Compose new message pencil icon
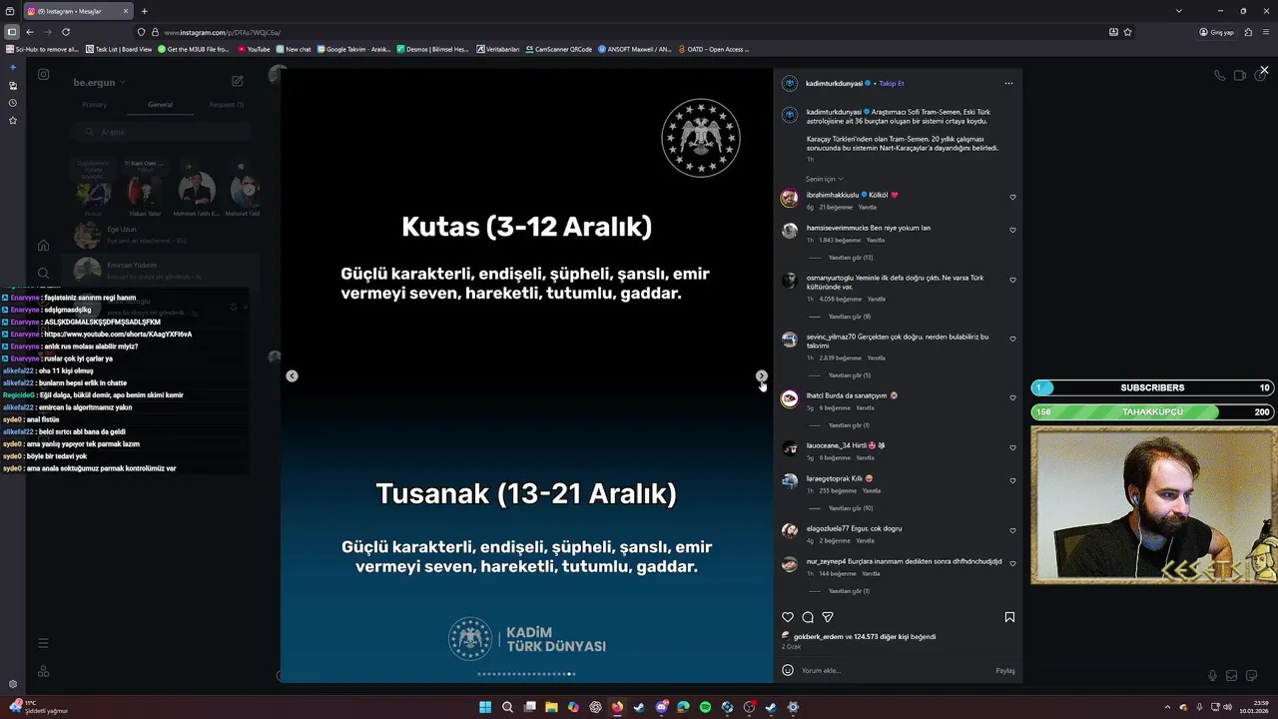The image size is (1278, 719). 238,81
